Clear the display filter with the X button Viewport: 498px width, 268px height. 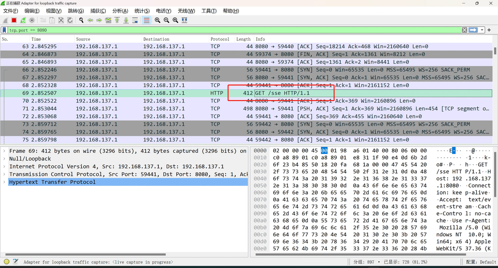point(464,30)
